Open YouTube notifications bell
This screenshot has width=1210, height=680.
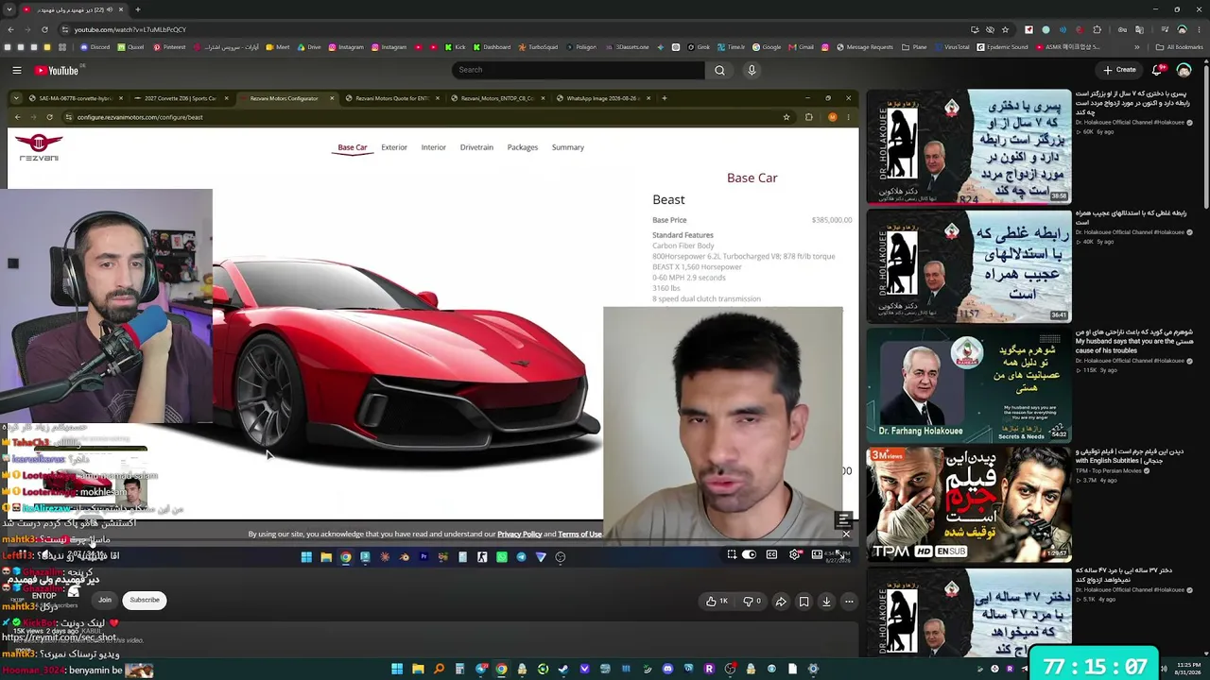point(1158,70)
